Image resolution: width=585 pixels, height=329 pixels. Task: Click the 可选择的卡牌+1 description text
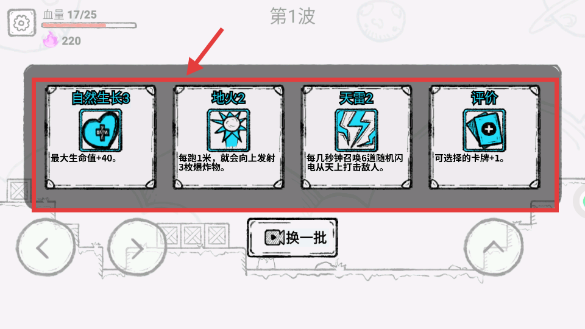(470, 158)
